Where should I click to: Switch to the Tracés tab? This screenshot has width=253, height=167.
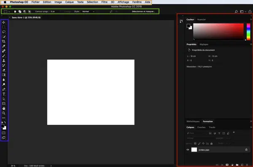click(212, 127)
